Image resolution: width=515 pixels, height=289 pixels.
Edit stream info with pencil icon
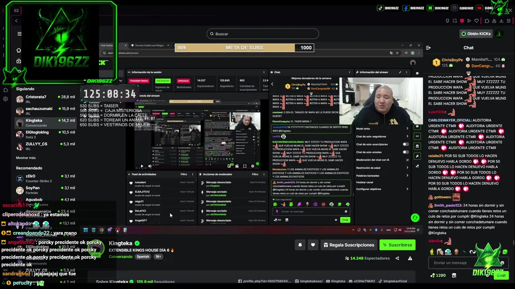pos(400,72)
